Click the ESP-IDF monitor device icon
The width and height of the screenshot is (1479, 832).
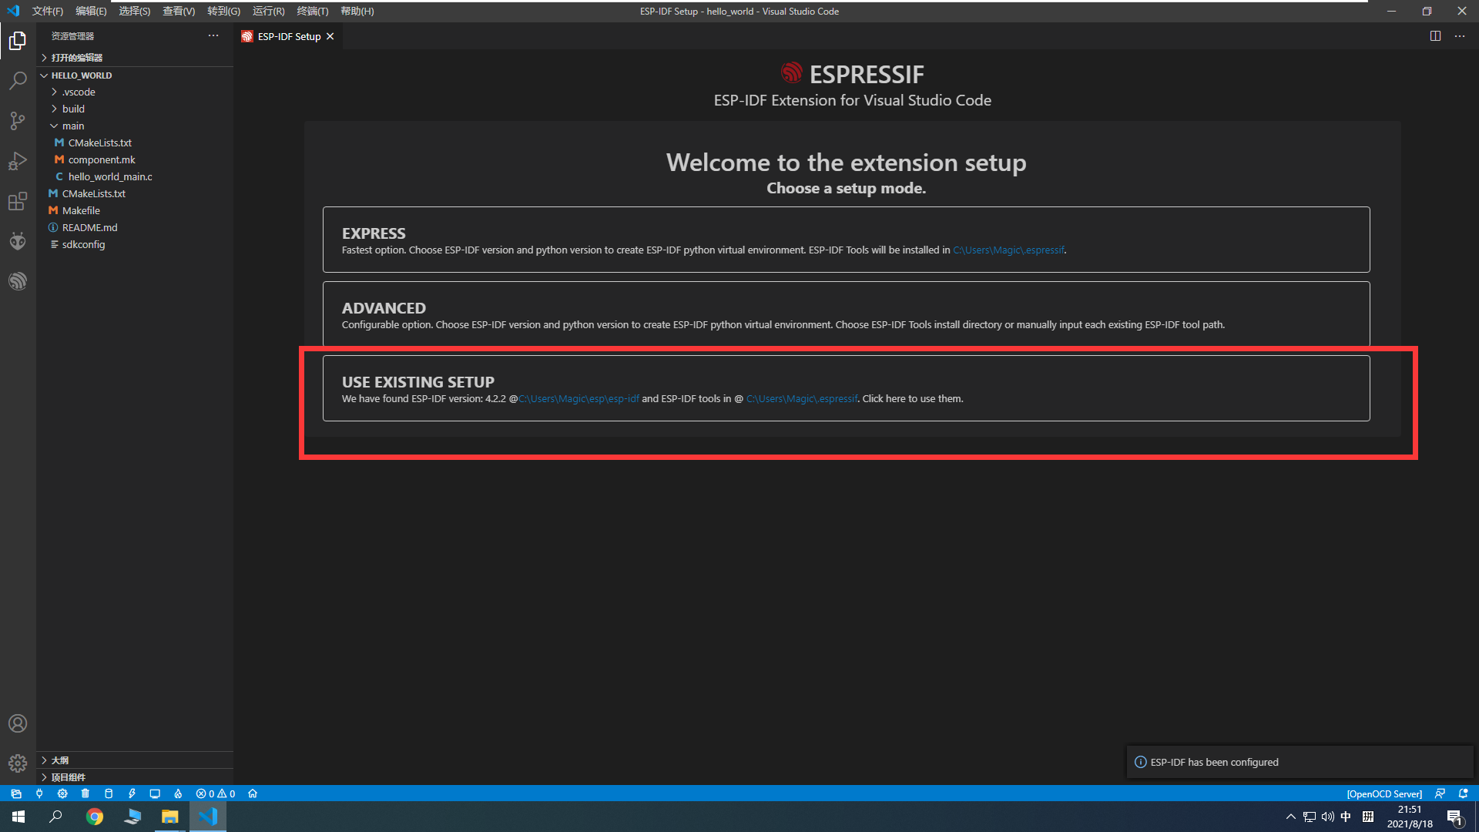[155, 793]
